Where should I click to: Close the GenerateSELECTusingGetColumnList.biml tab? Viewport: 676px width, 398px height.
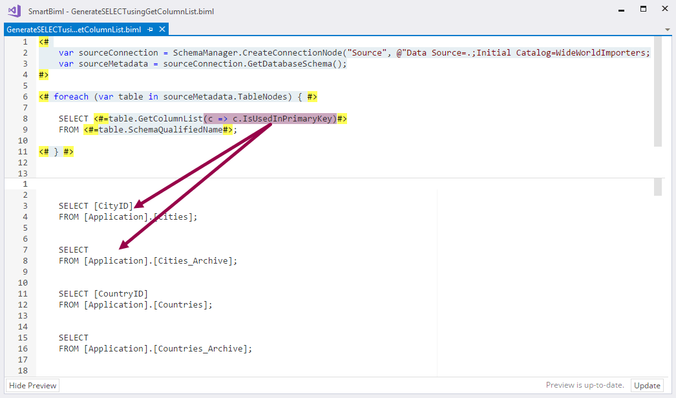tap(162, 29)
